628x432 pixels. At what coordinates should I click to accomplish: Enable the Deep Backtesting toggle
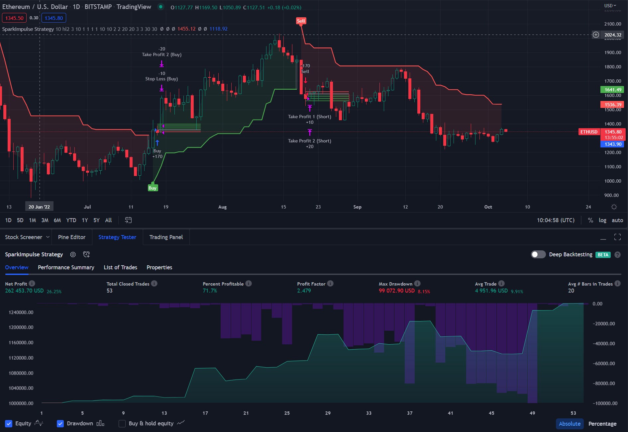(538, 254)
